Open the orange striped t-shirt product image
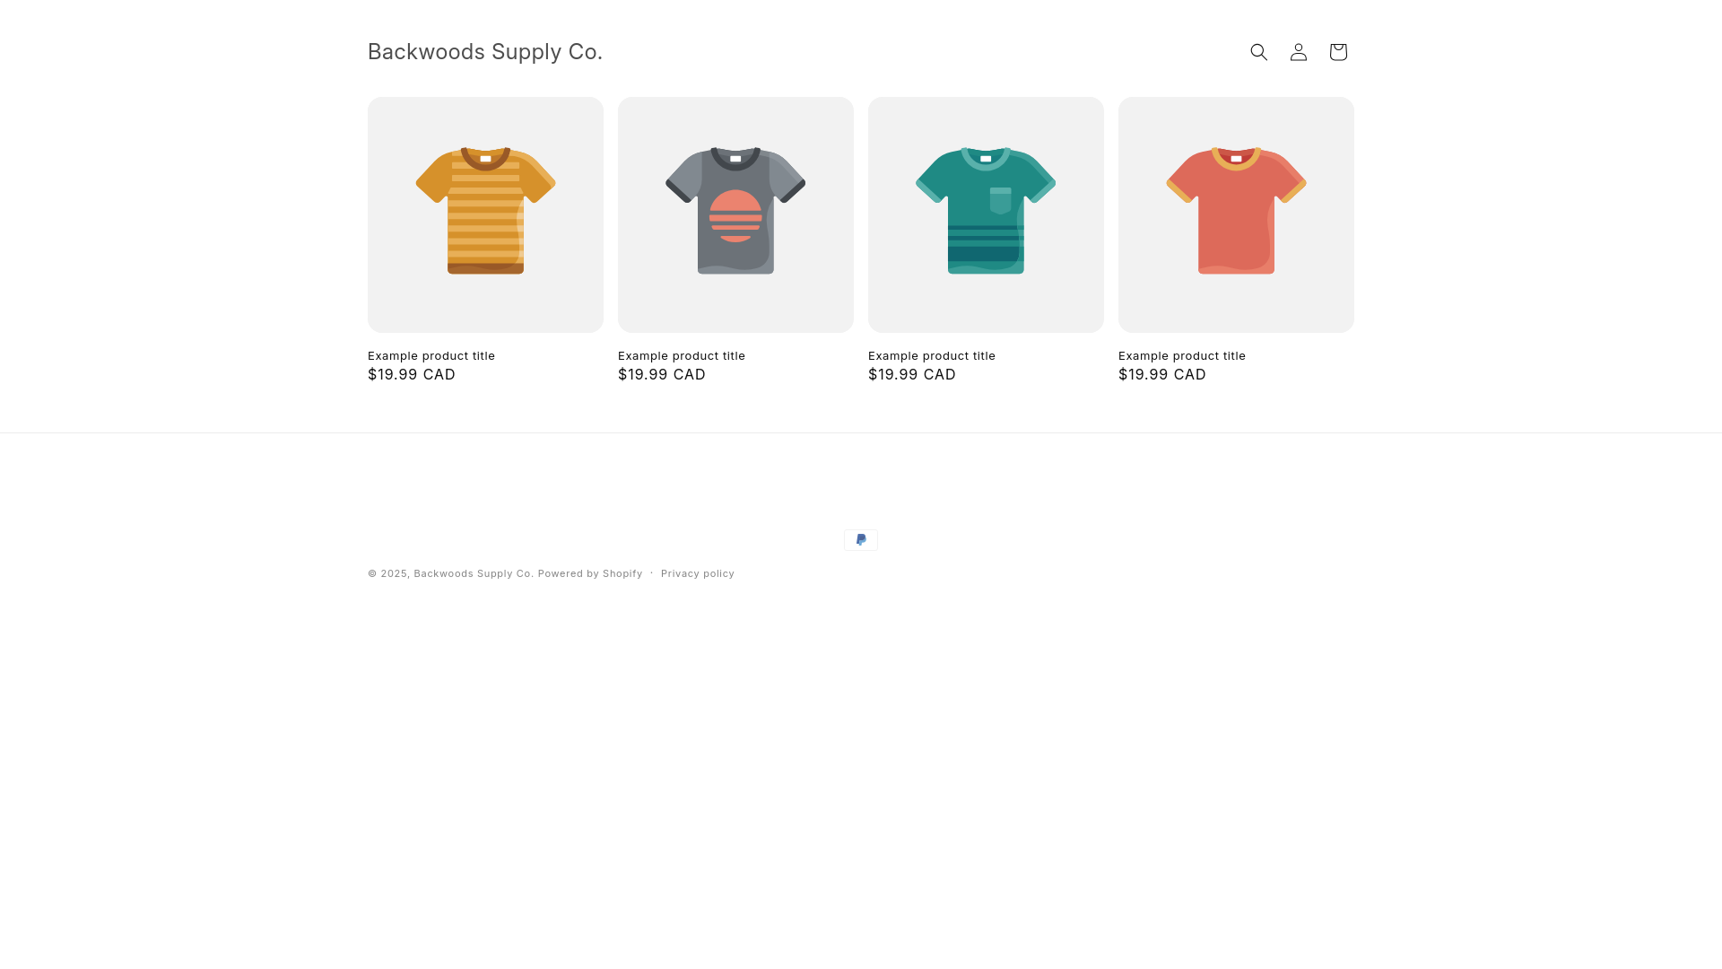Image resolution: width=1722 pixels, height=969 pixels. pos(485,214)
